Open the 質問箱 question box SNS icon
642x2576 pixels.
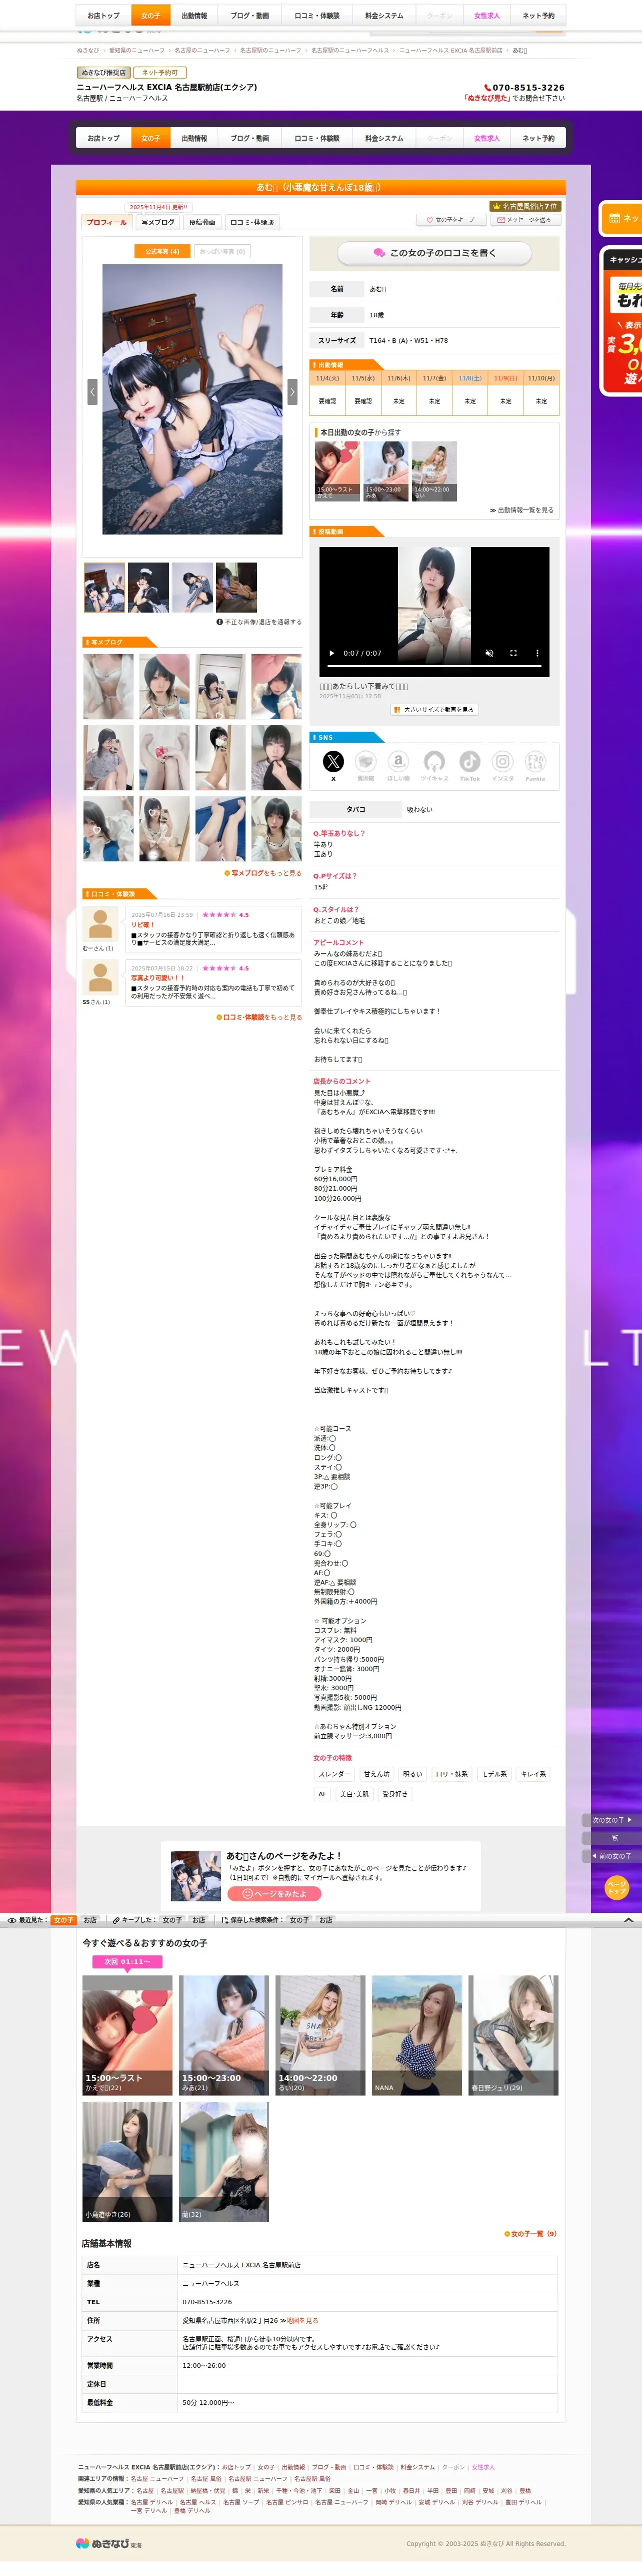(365, 762)
